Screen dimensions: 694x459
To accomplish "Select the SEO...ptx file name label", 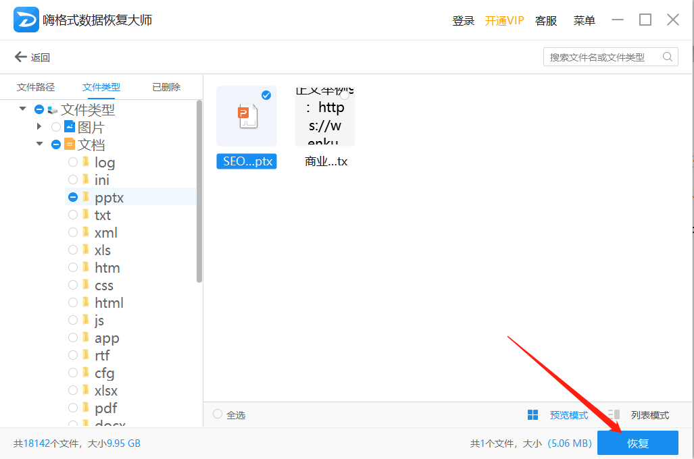I will point(247,161).
